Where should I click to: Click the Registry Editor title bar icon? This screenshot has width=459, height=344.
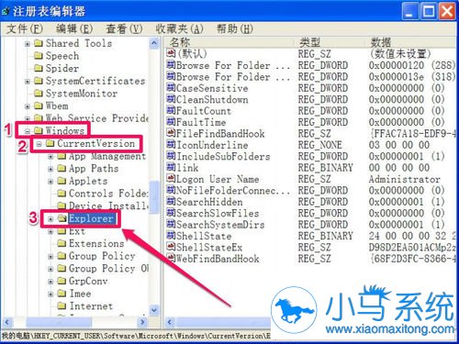tap(6, 11)
